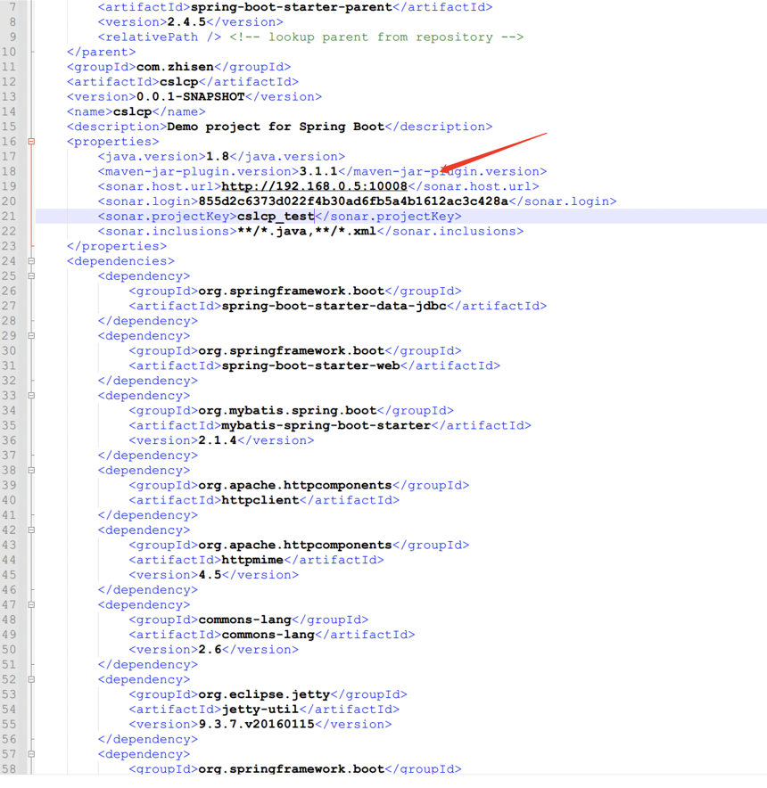Click line number 18 in gutter
This screenshot has height=788, width=767.
pos(9,171)
